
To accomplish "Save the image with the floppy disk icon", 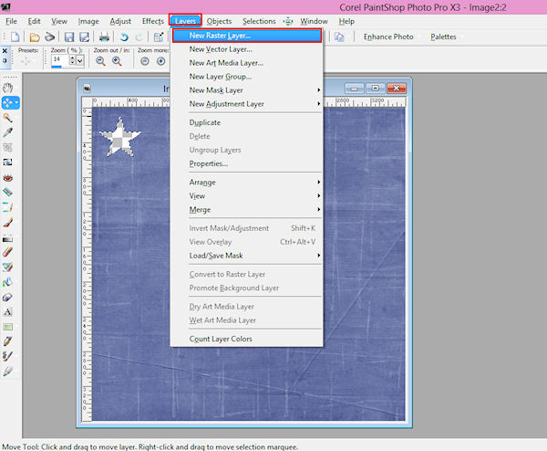I will click(69, 37).
